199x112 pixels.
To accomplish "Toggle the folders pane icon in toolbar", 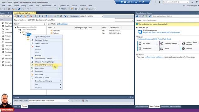I will click(15, 16).
